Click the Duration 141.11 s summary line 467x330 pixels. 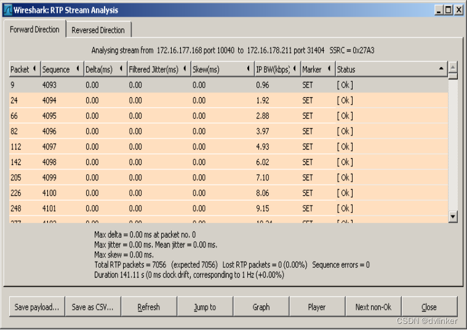pyautogui.click(x=189, y=275)
